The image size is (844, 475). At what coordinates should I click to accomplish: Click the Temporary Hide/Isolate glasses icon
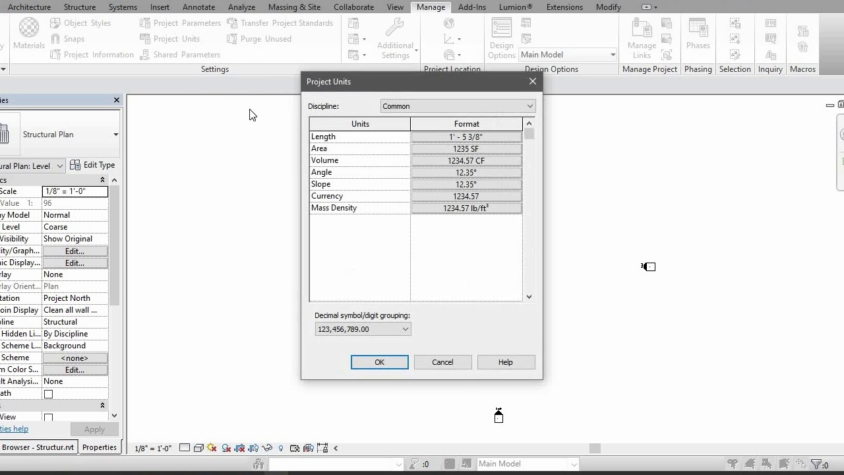click(x=268, y=448)
